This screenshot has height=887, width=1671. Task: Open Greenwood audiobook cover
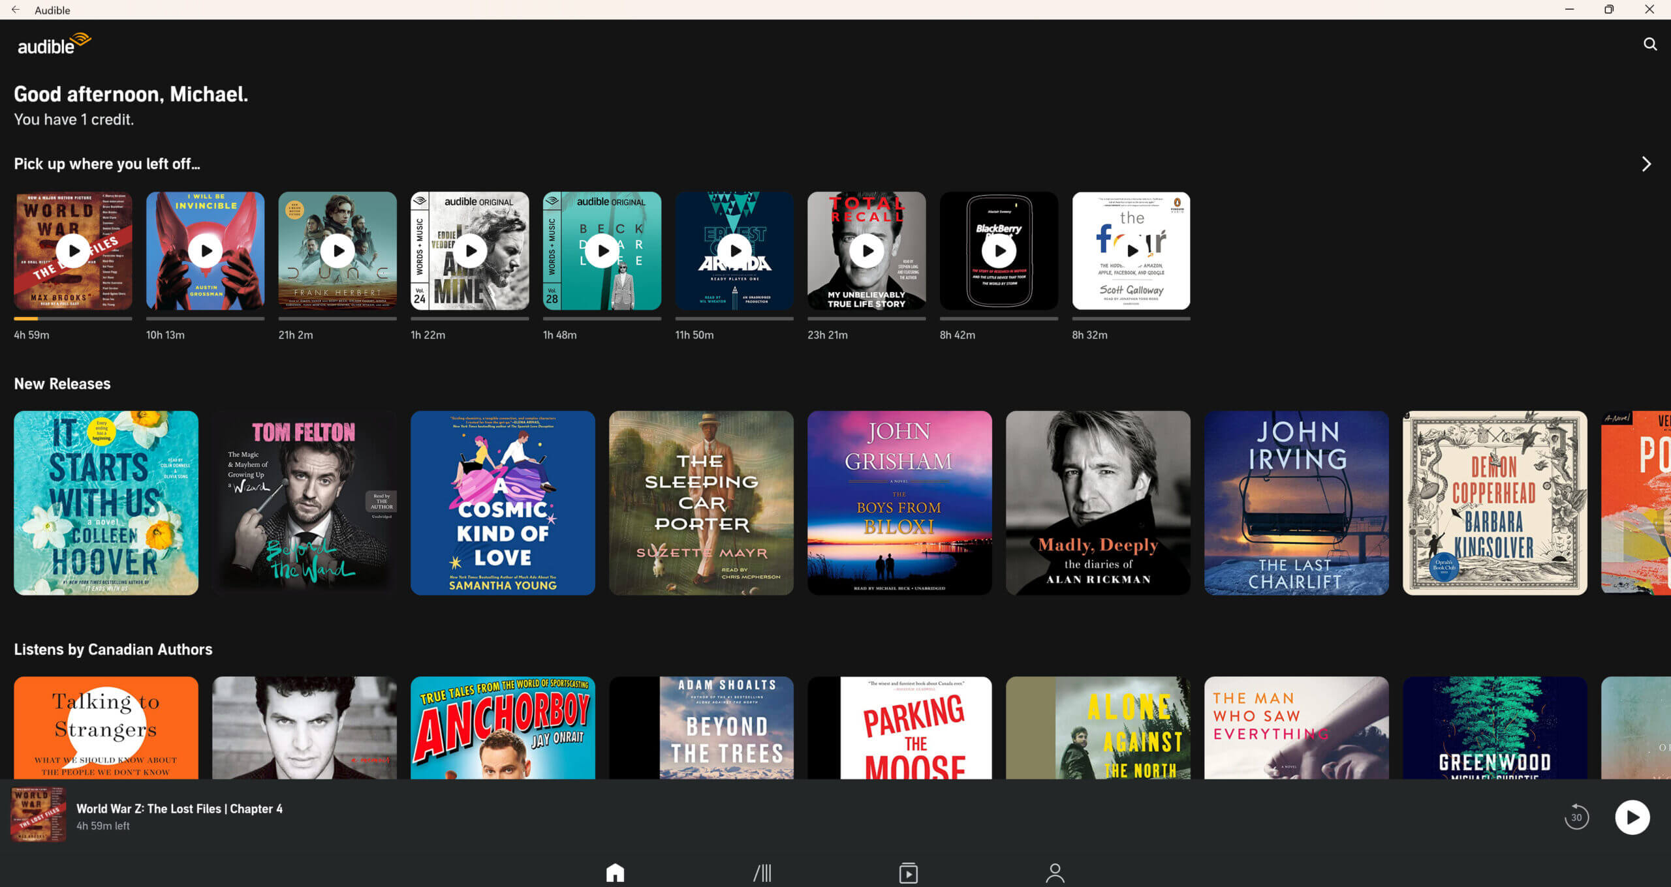click(x=1495, y=728)
